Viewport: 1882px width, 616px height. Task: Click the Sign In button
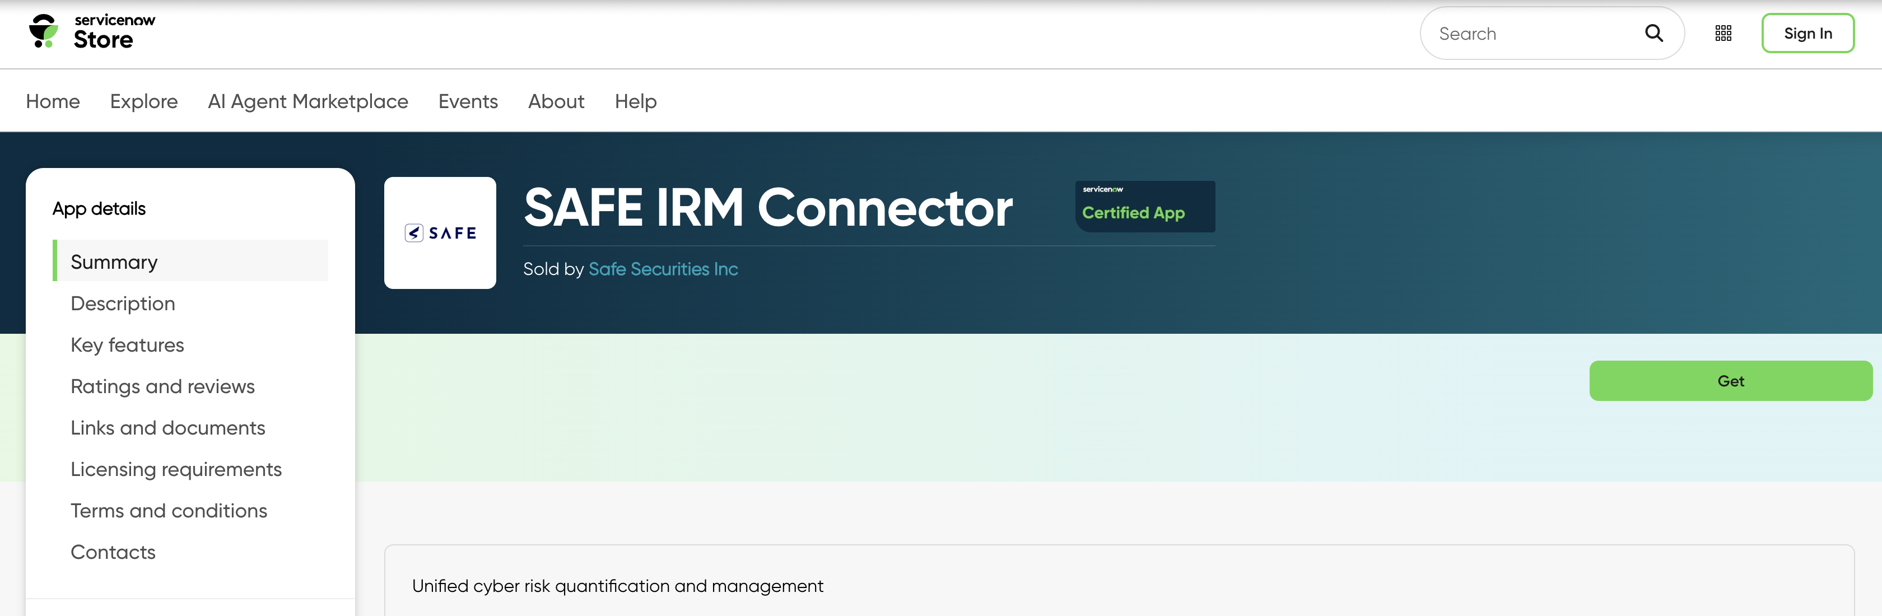pyautogui.click(x=1808, y=34)
